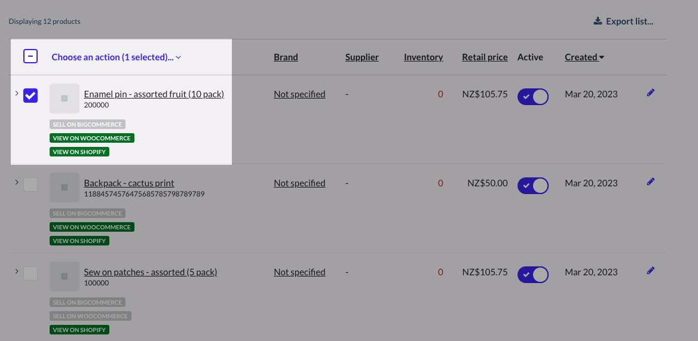Expand the Backpack cactus print row
The width and height of the screenshot is (698, 341).
pos(16,182)
